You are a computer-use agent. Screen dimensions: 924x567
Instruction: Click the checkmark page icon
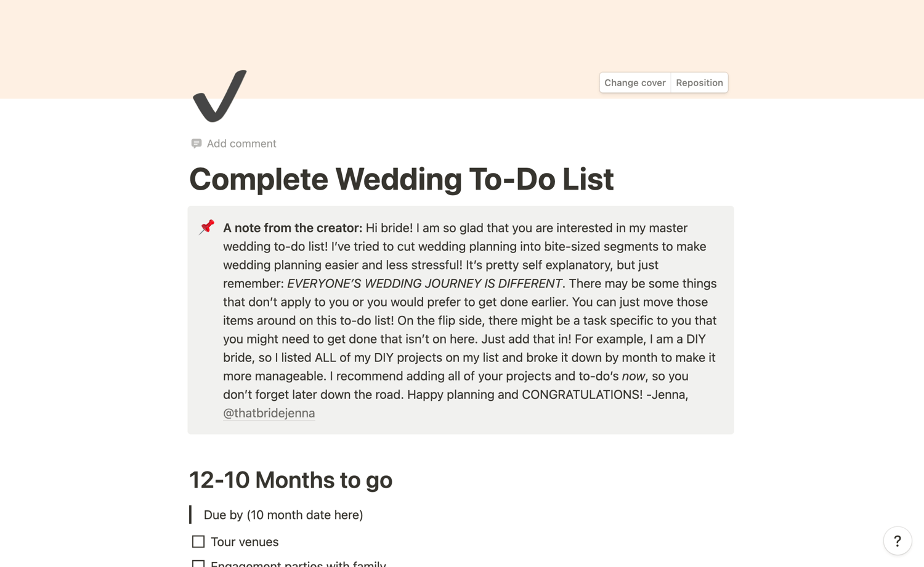coord(219,95)
